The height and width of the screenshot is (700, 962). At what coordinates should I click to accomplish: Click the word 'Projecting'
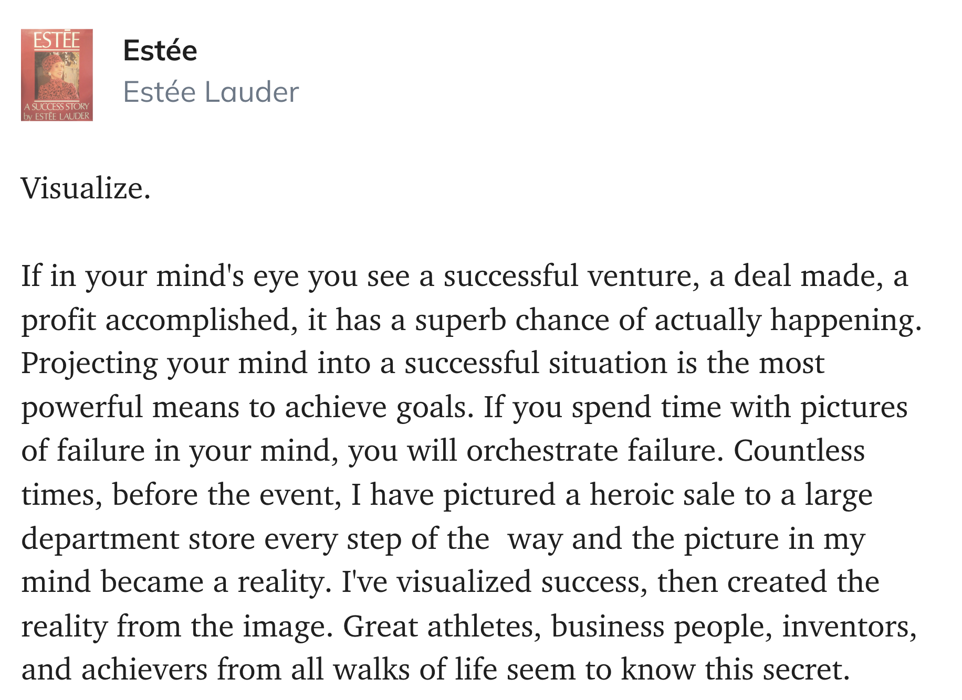pos(89,364)
